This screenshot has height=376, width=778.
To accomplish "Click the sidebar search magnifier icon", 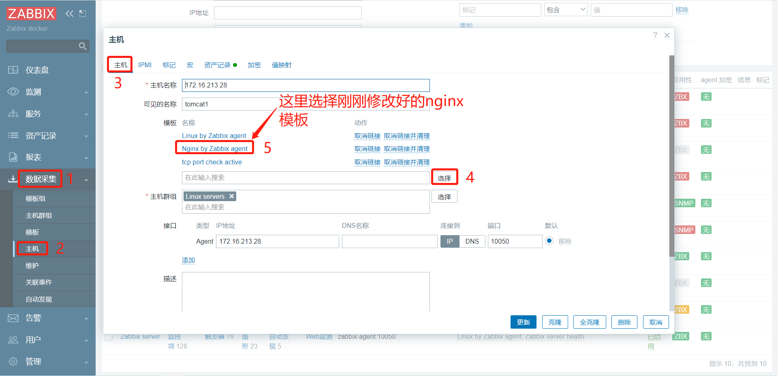I will coord(83,46).
